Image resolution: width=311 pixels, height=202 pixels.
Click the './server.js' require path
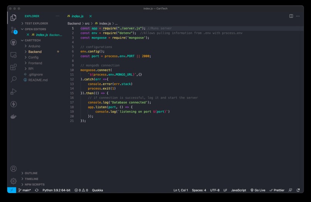pos(130,28)
